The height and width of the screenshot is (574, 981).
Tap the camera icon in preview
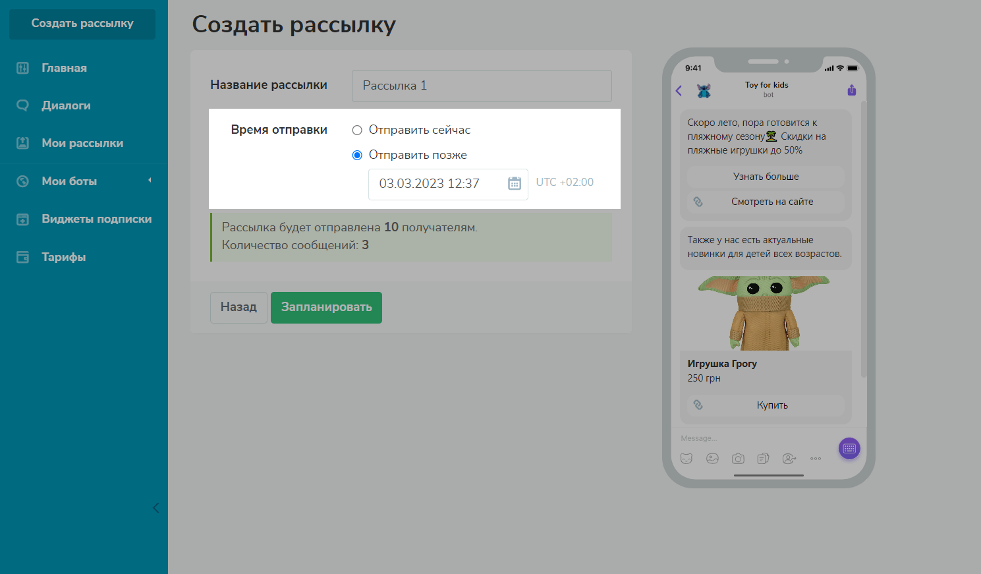pyautogui.click(x=738, y=459)
